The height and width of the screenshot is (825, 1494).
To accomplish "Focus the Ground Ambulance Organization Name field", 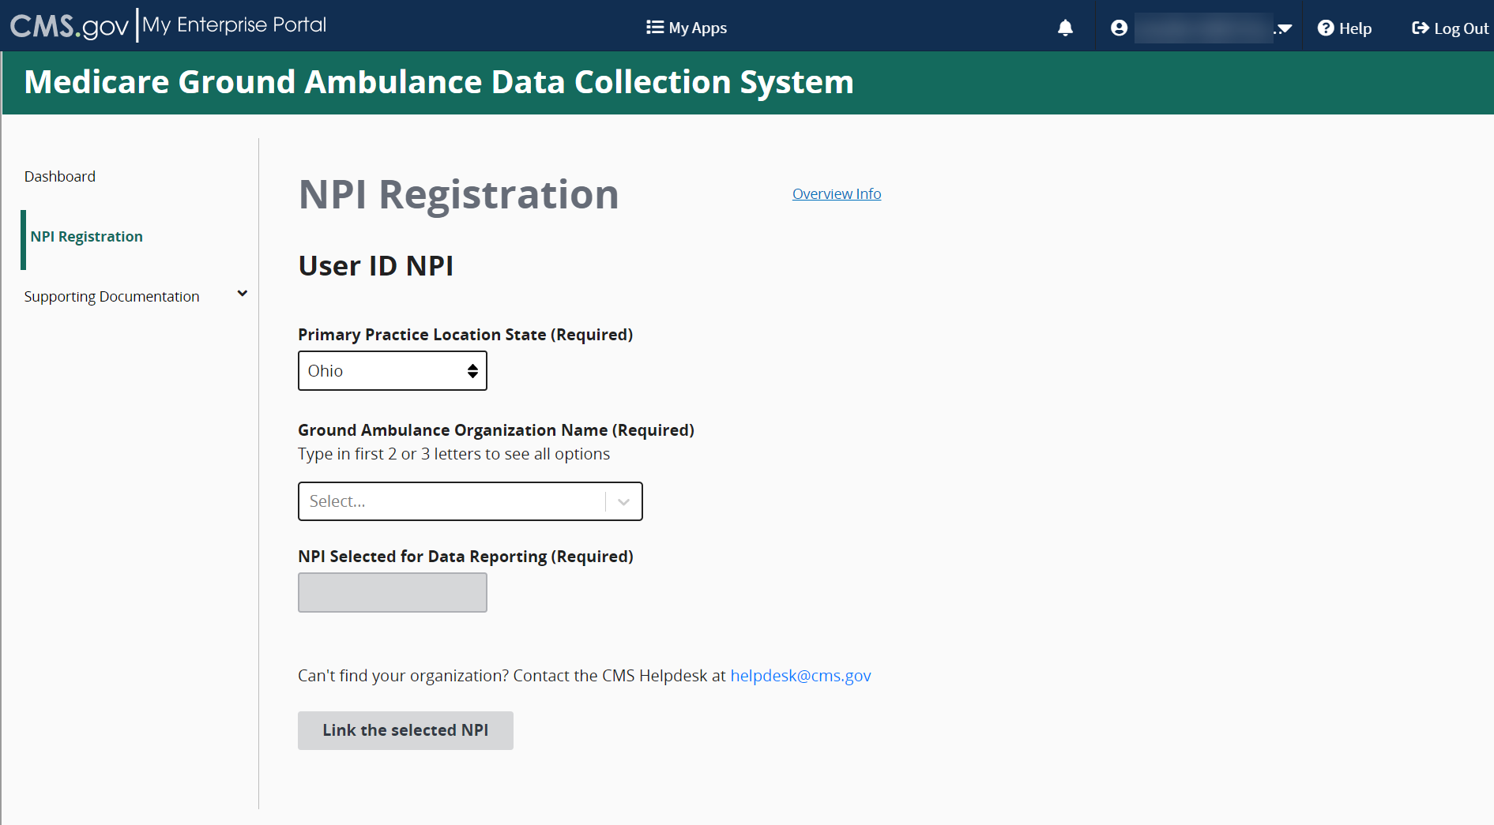I will (450, 502).
